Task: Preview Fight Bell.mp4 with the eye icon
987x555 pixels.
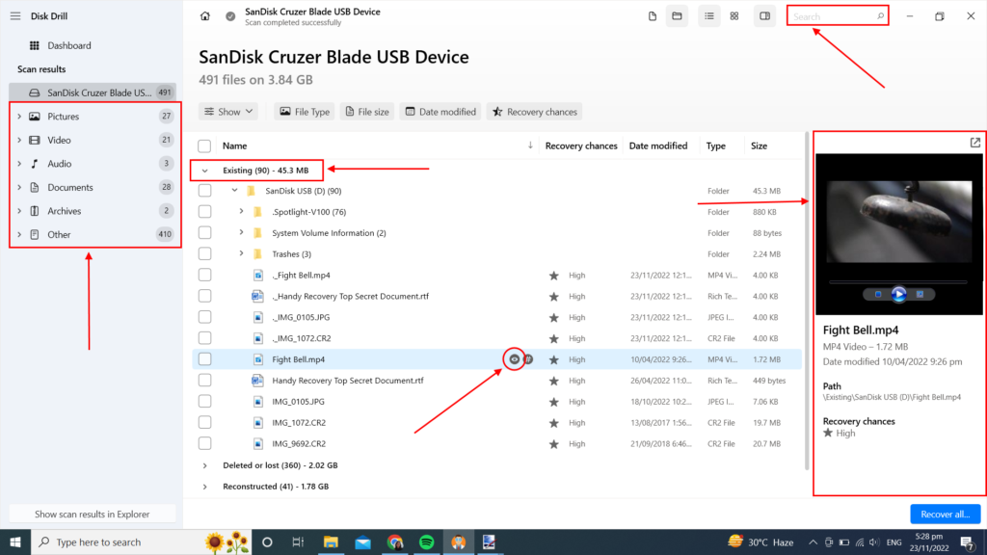Action: [513, 358]
